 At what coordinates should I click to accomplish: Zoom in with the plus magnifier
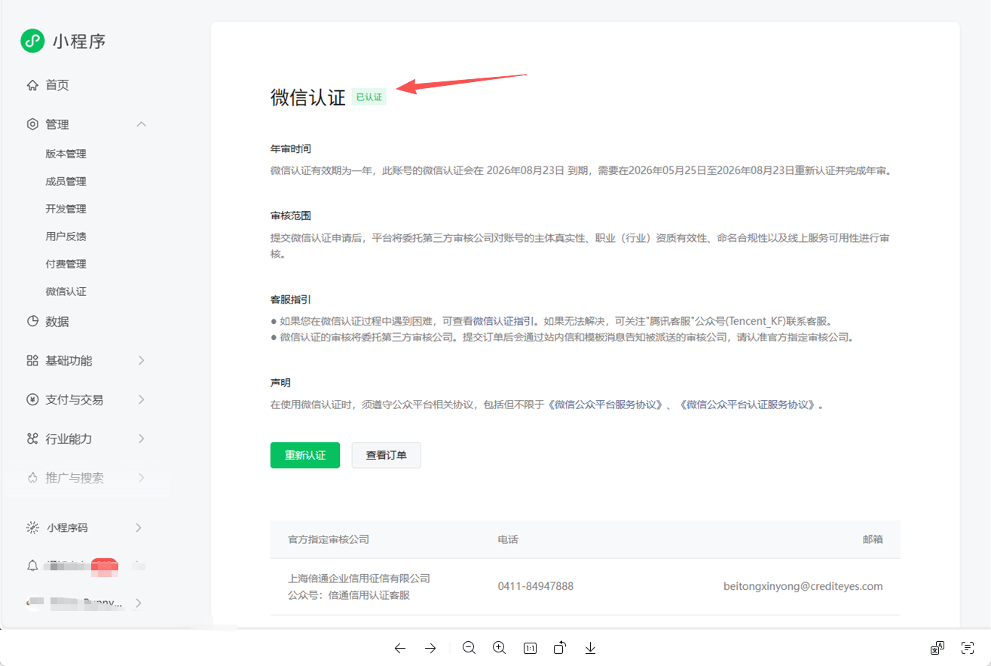point(499,648)
